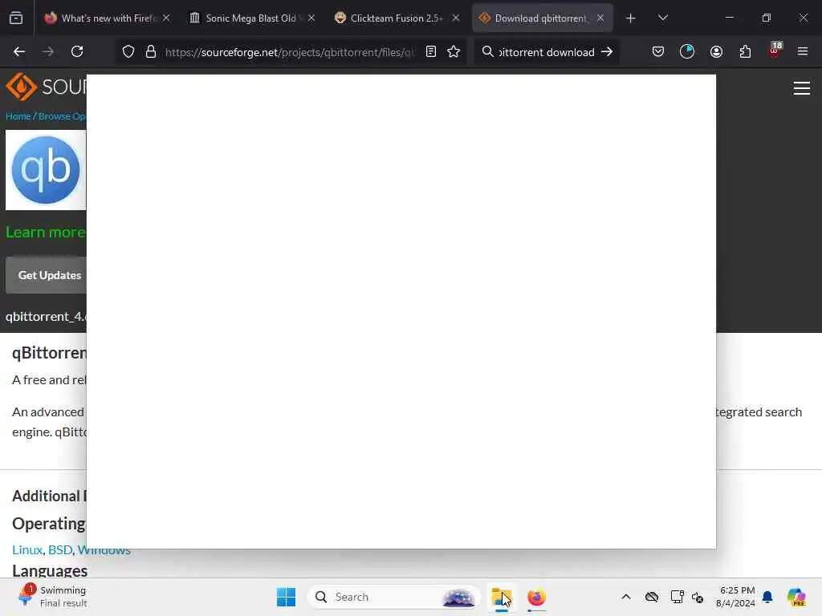Open the Firefox View icon in tab bar

click(16, 18)
